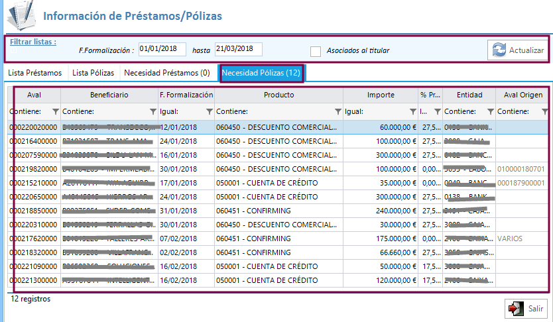Viewport: 553px width, 322px height.
Task: Click the notebook icon beside the title
Action: click(23, 15)
